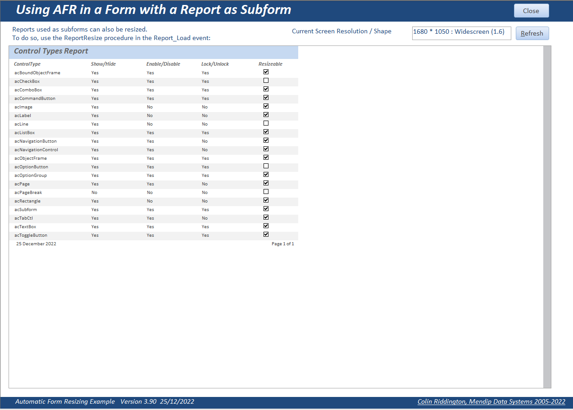
Task: Select the acTextBox row label
Action: click(25, 226)
